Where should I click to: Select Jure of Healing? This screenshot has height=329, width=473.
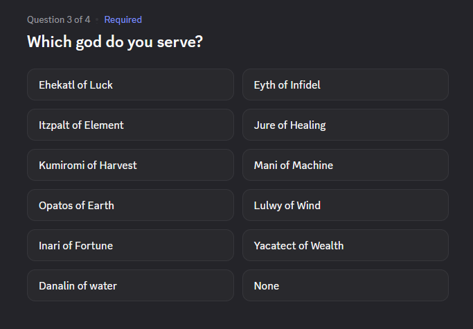pos(345,125)
